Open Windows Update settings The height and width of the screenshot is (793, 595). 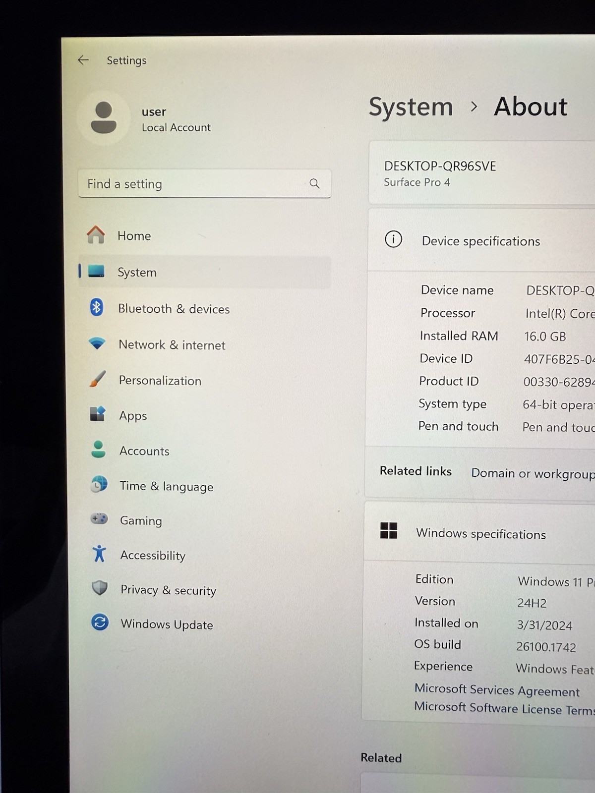[204, 624]
